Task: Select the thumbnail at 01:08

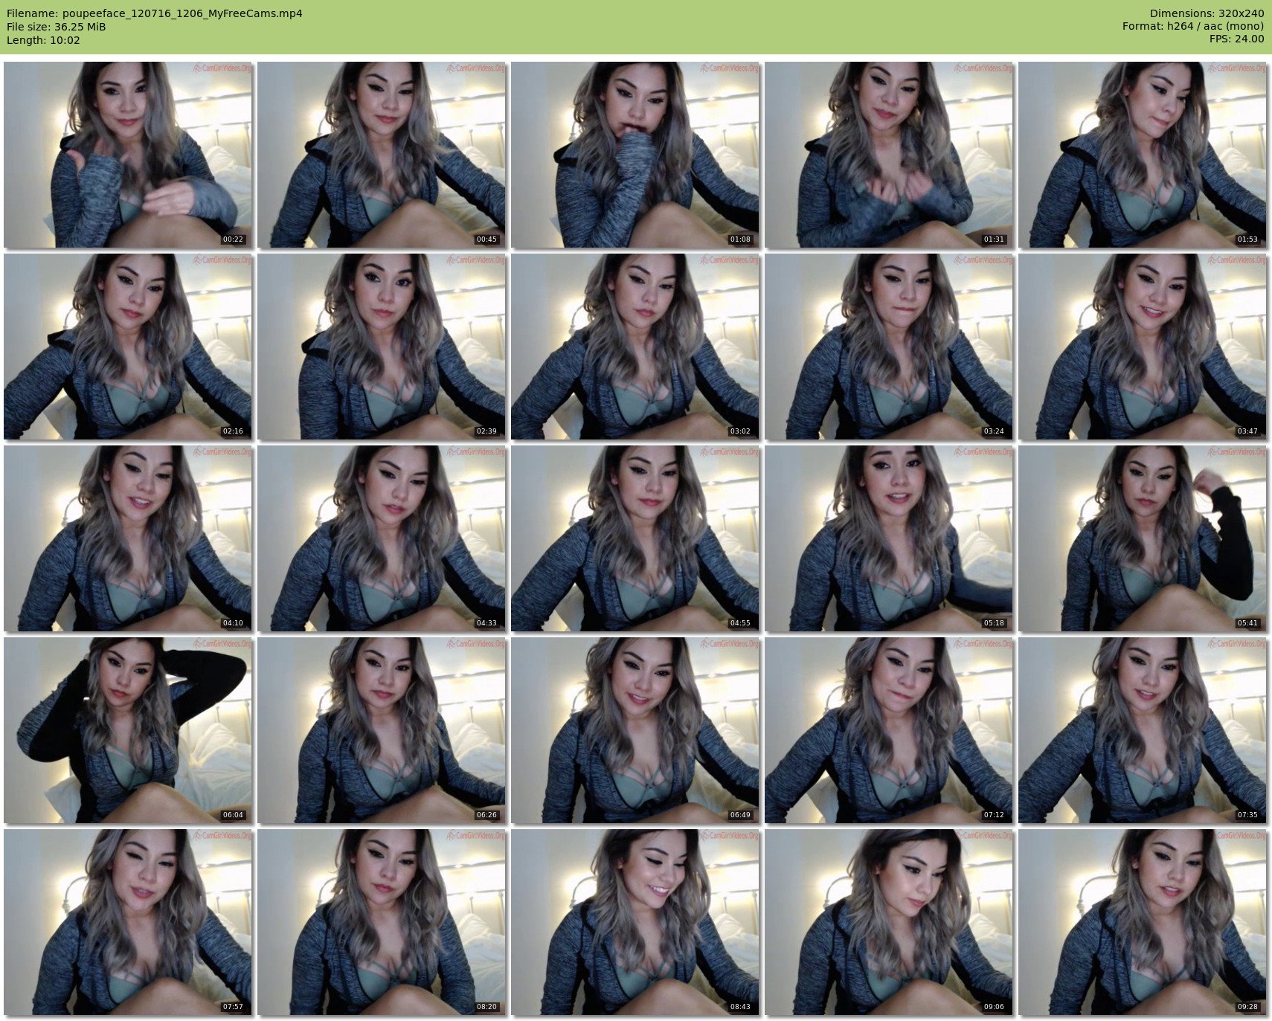Action: (x=635, y=155)
